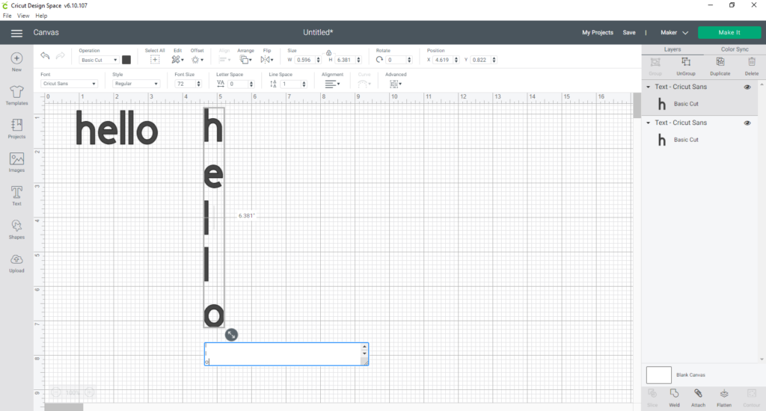Open the File menu

[x=7, y=15]
